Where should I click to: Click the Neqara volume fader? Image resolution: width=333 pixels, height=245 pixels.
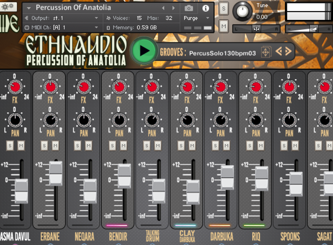90,191
